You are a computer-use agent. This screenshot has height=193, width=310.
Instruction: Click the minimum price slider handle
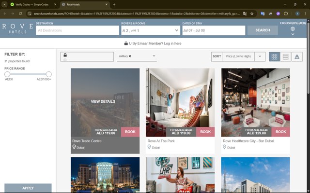point(7,74)
